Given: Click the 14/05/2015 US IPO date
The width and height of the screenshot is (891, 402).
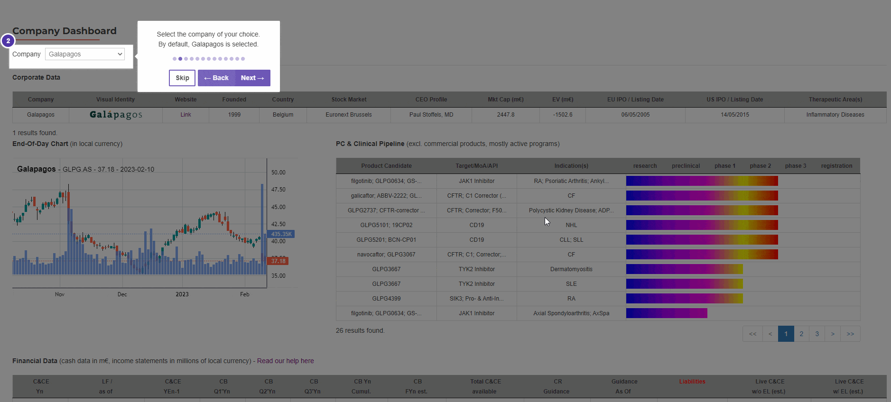Looking at the screenshot, I should 735,115.
